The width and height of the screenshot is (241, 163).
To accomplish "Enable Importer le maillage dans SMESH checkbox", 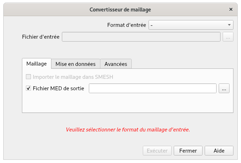I will [x=28, y=77].
